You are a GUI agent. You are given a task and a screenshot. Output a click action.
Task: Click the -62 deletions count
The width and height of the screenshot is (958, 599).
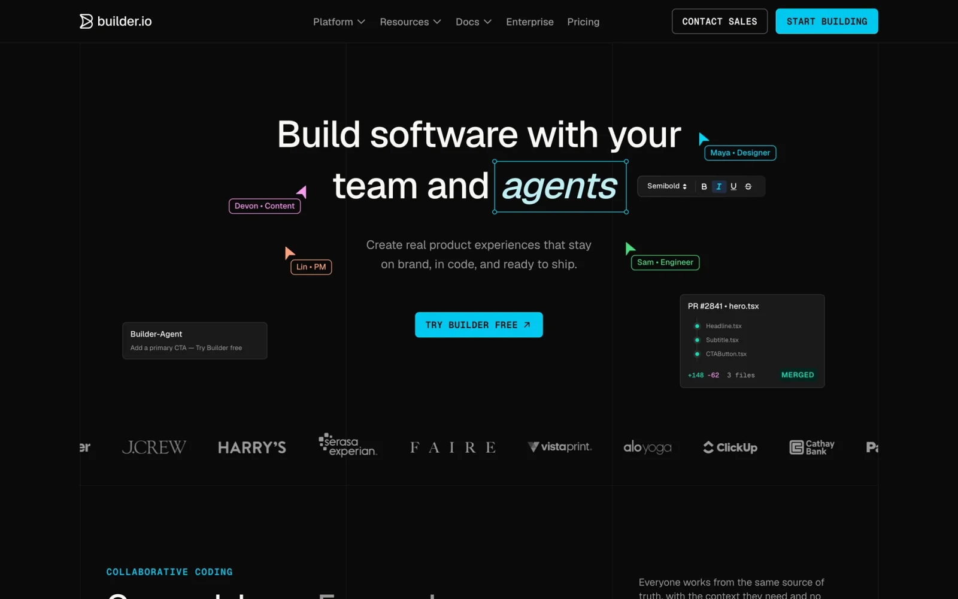pos(713,376)
